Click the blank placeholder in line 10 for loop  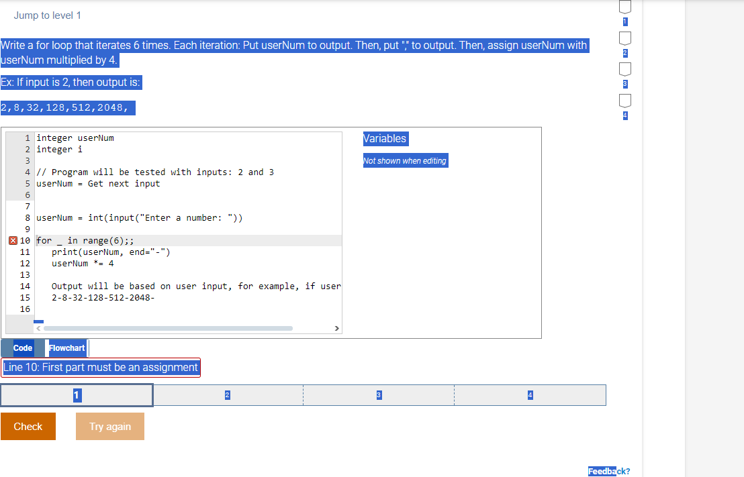58,240
